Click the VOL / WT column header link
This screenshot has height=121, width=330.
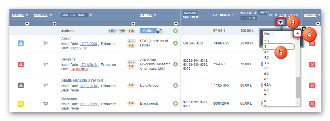coord(247,13)
